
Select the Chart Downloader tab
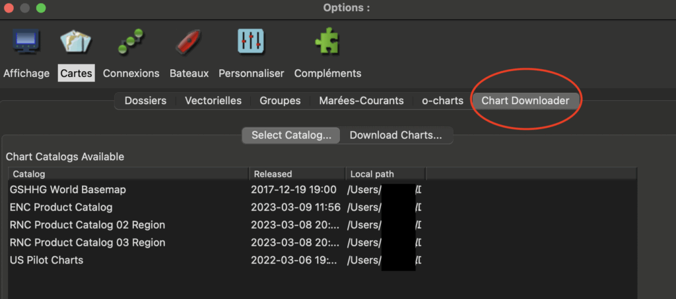pyautogui.click(x=525, y=101)
